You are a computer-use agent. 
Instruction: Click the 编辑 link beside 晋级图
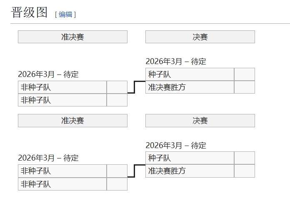click(65, 14)
